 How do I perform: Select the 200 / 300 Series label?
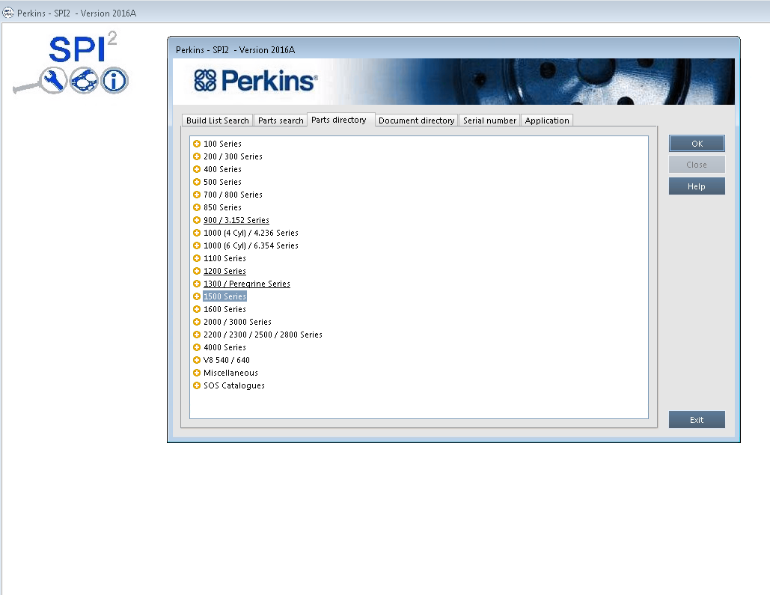coord(233,156)
